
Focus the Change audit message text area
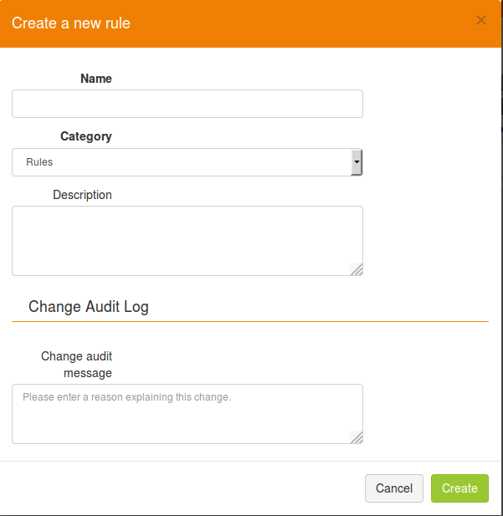click(x=187, y=414)
